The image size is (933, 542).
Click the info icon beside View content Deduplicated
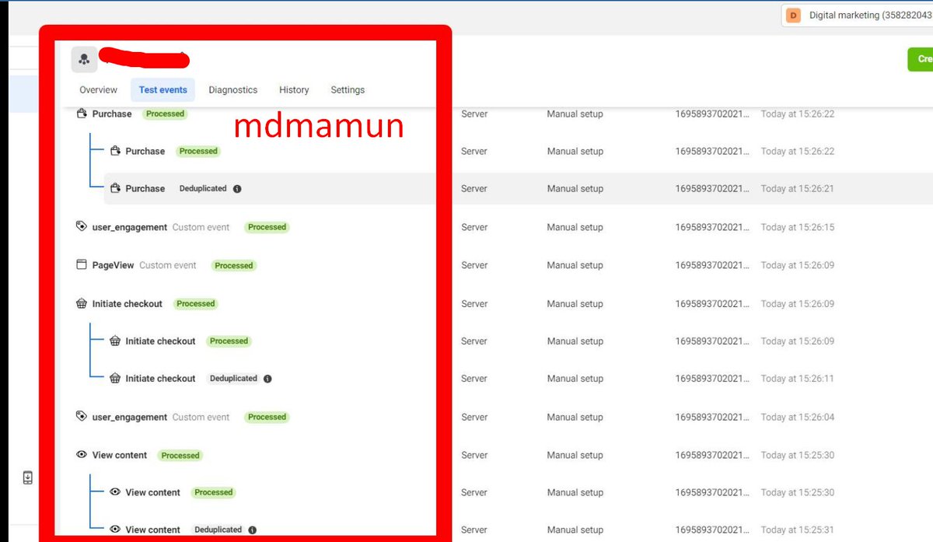click(252, 530)
